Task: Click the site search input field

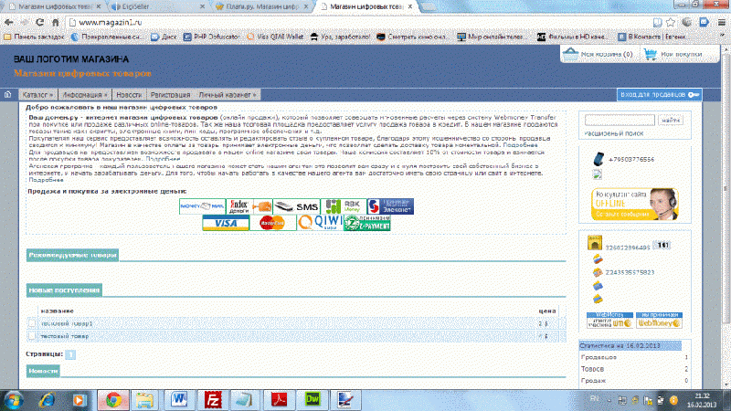Action: point(619,120)
